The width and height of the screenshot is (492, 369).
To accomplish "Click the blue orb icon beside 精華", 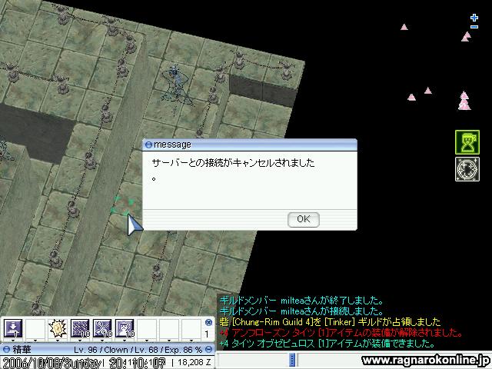I will pos(6,350).
